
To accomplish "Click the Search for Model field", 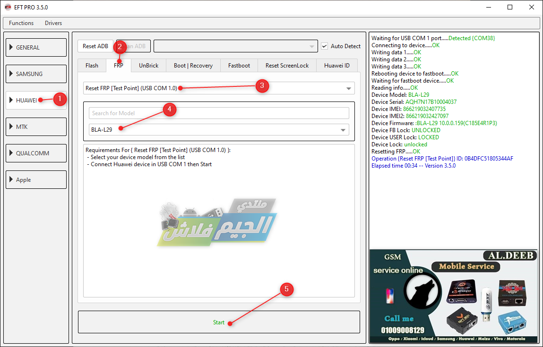I will coord(219,113).
